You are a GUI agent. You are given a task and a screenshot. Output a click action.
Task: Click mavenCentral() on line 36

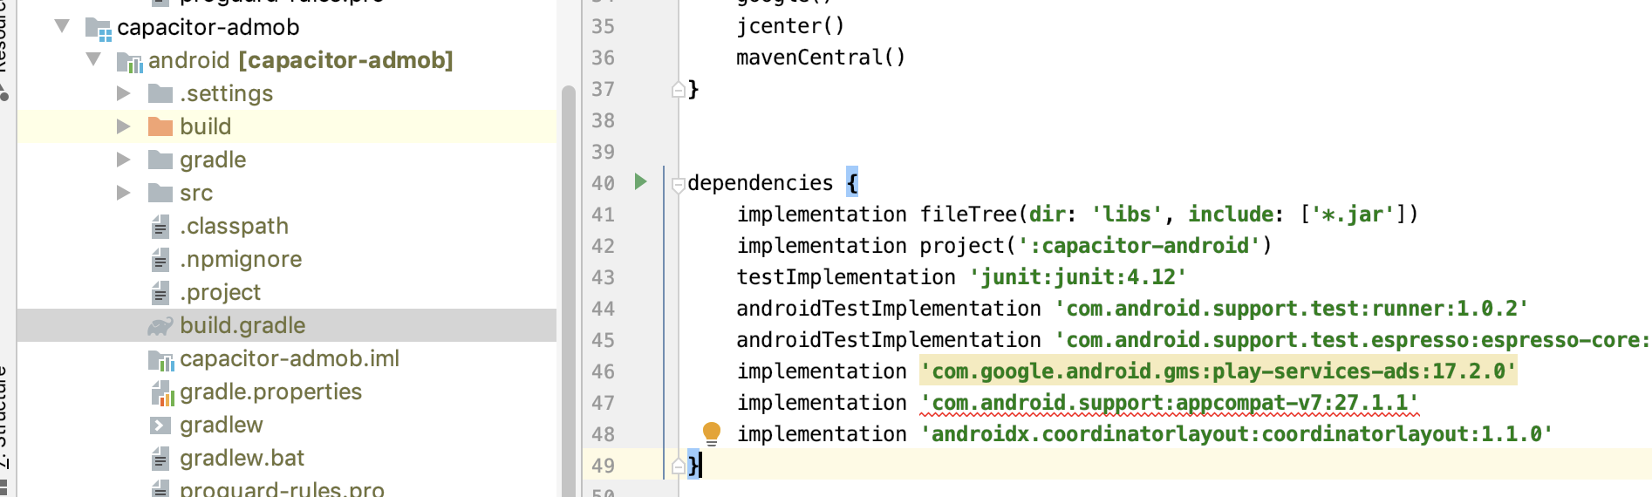pos(821,58)
